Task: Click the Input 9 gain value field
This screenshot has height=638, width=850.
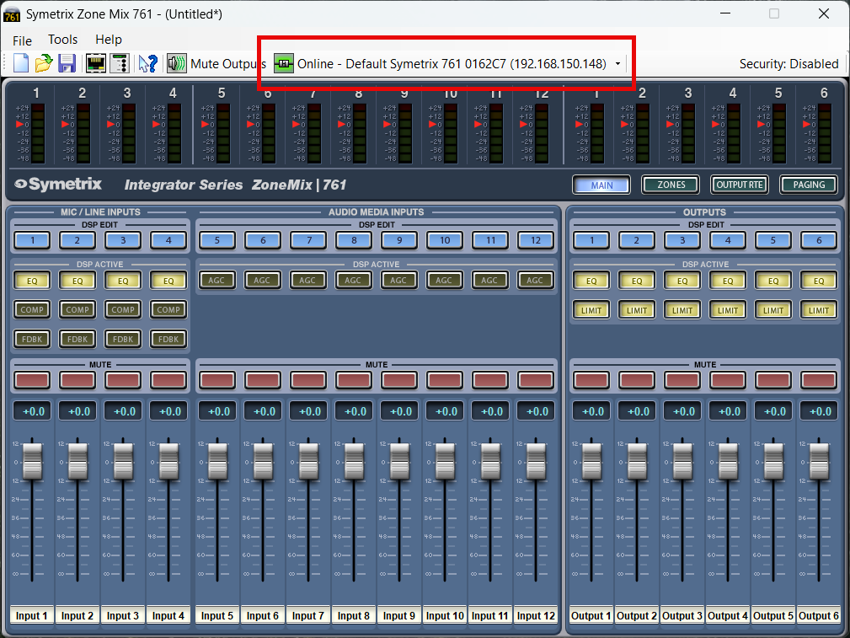Action: tap(399, 411)
